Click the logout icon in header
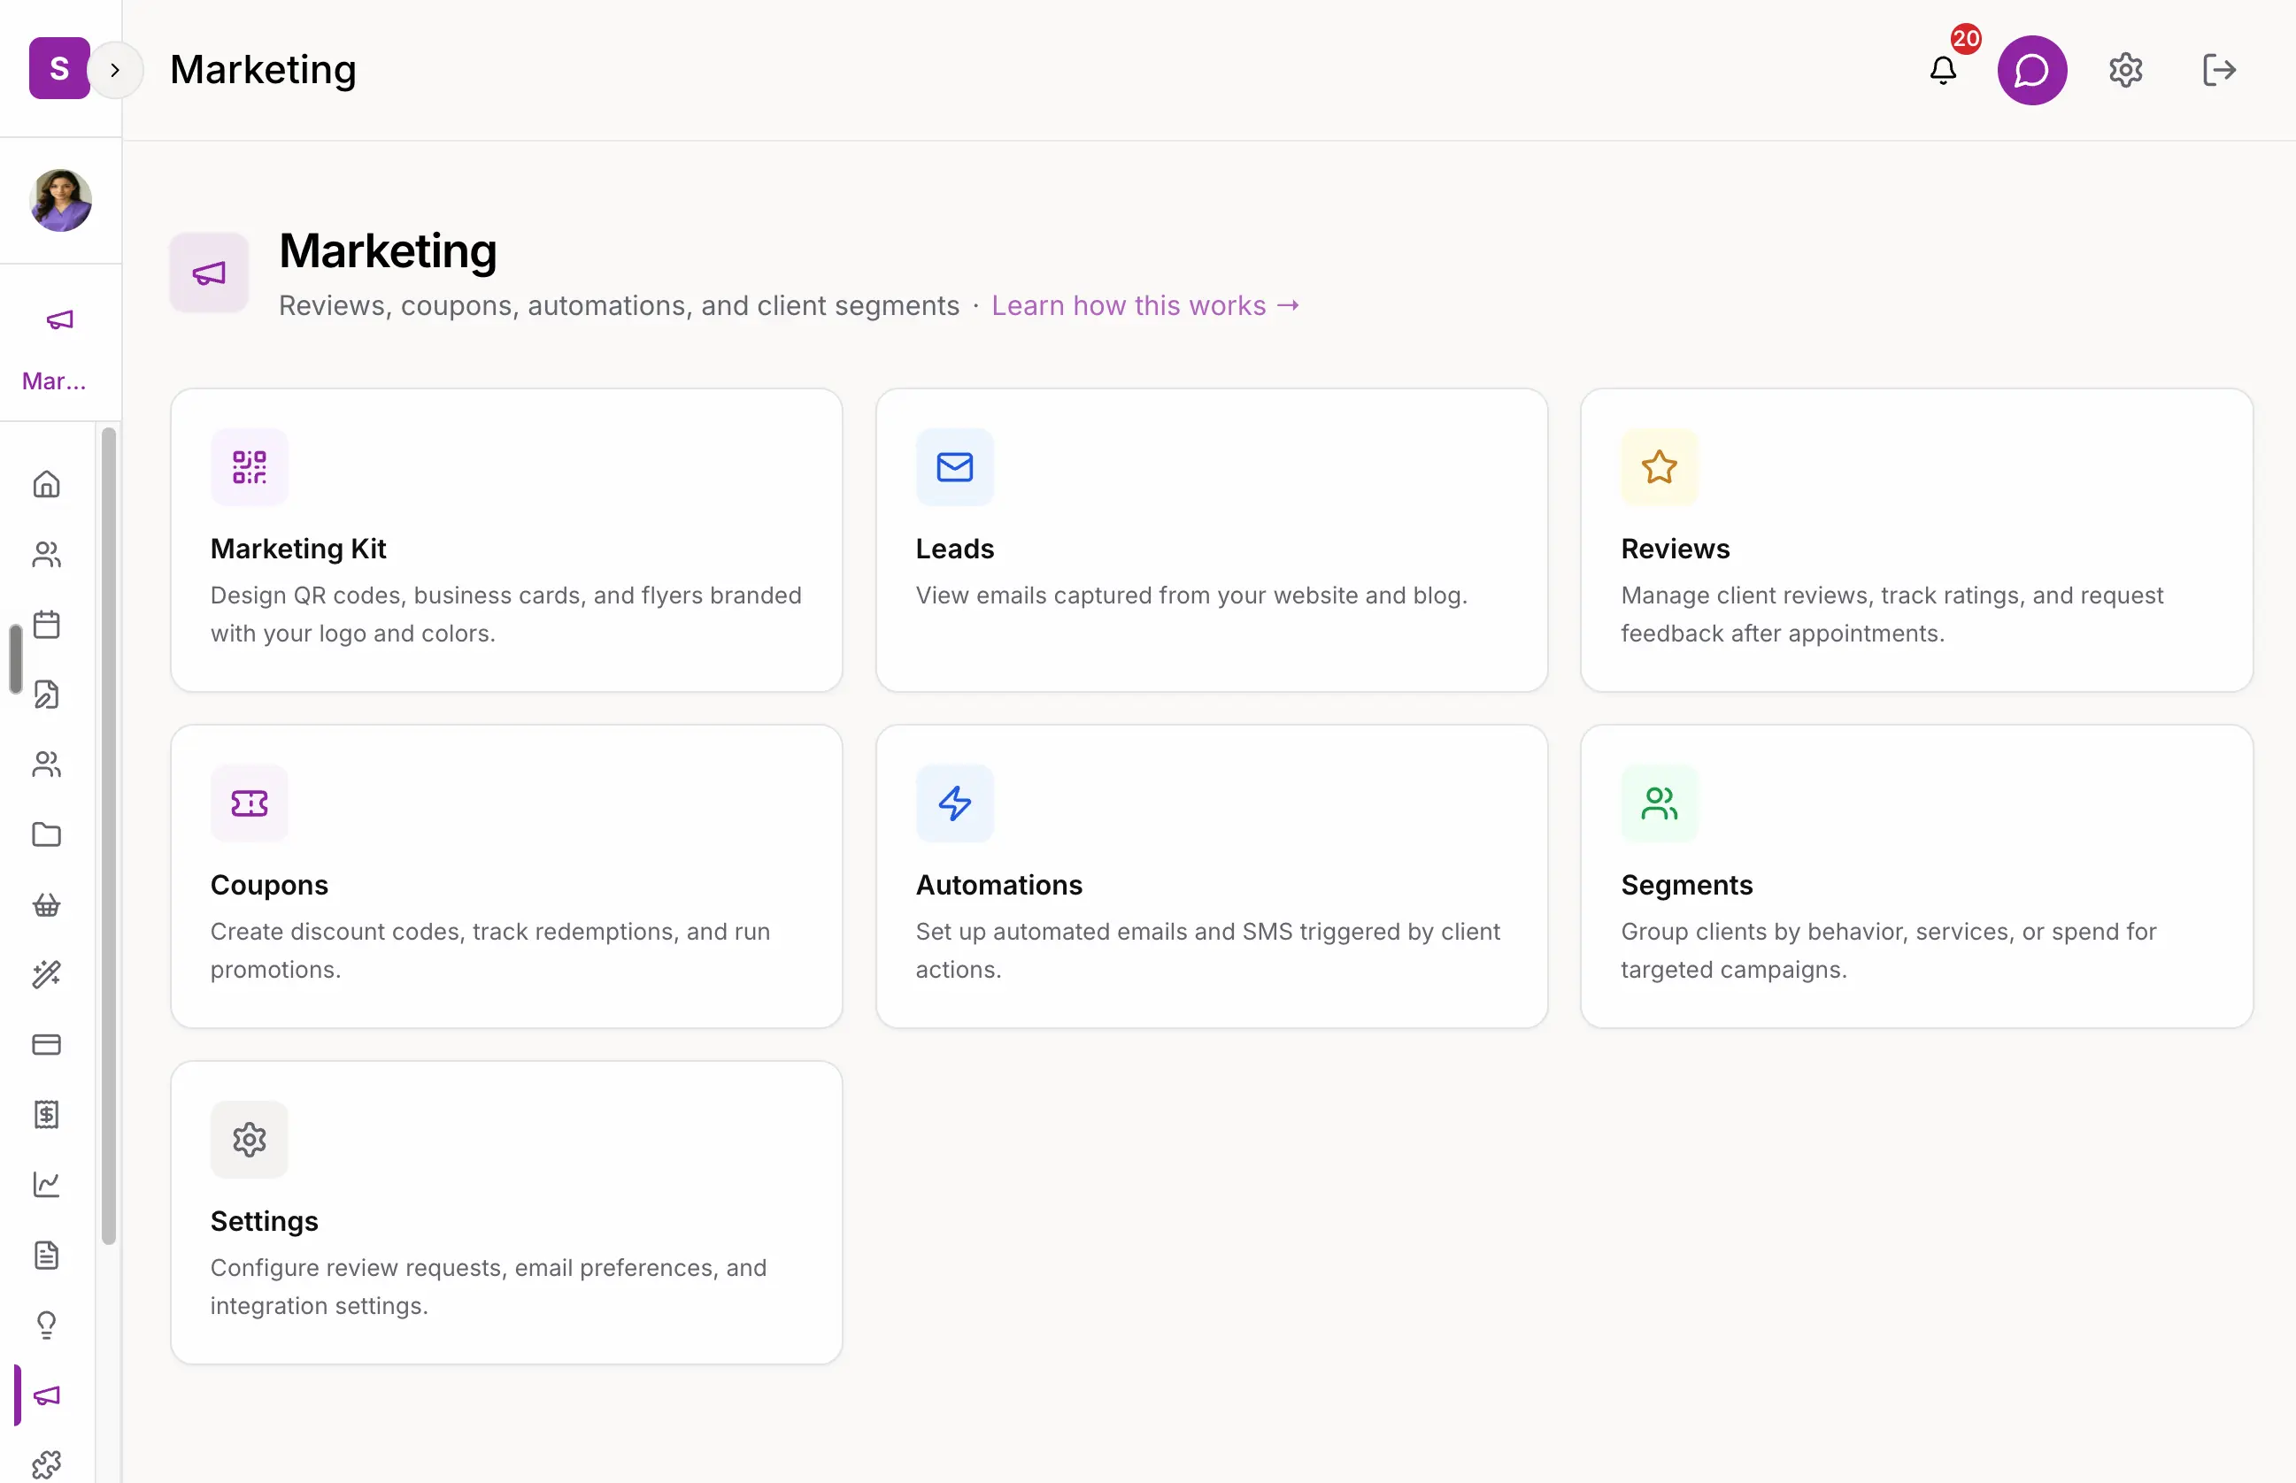2296x1483 pixels. click(x=2219, y=70)
